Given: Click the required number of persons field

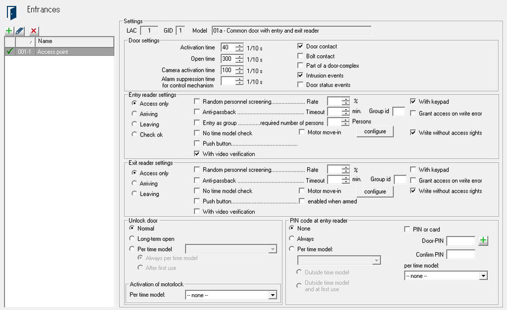Looking at the screenshot, I should (x=335, y=122).
